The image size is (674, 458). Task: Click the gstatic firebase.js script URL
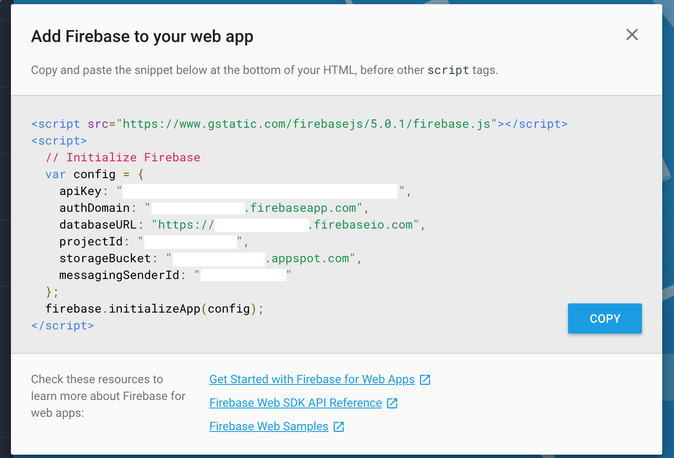(307, 124)
